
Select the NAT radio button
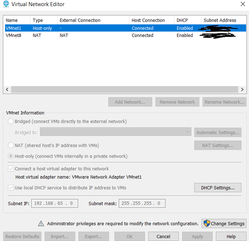[11, 145]
